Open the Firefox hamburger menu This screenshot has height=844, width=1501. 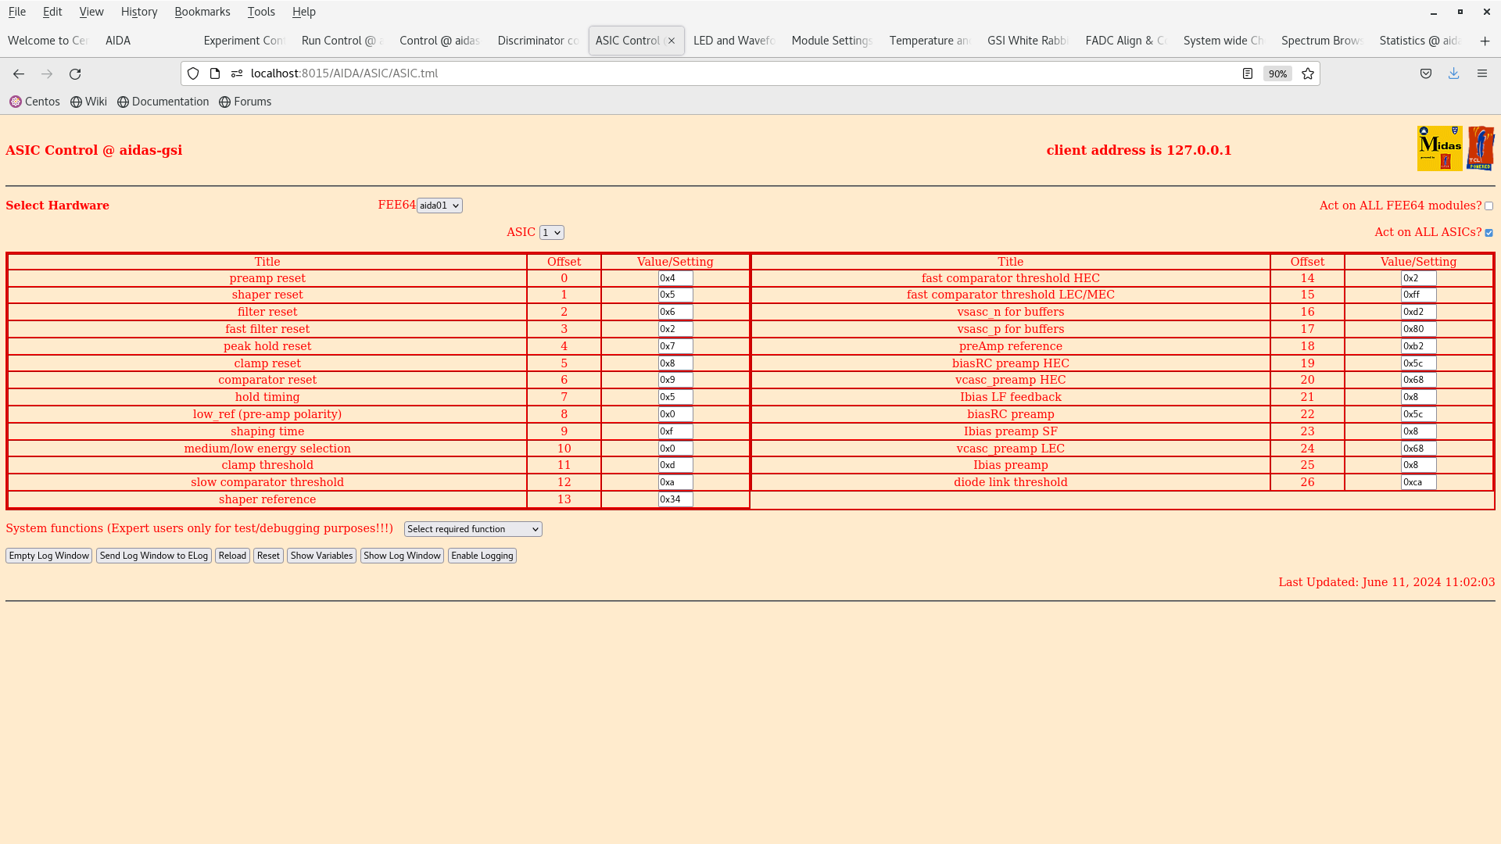pos(1481,73)
